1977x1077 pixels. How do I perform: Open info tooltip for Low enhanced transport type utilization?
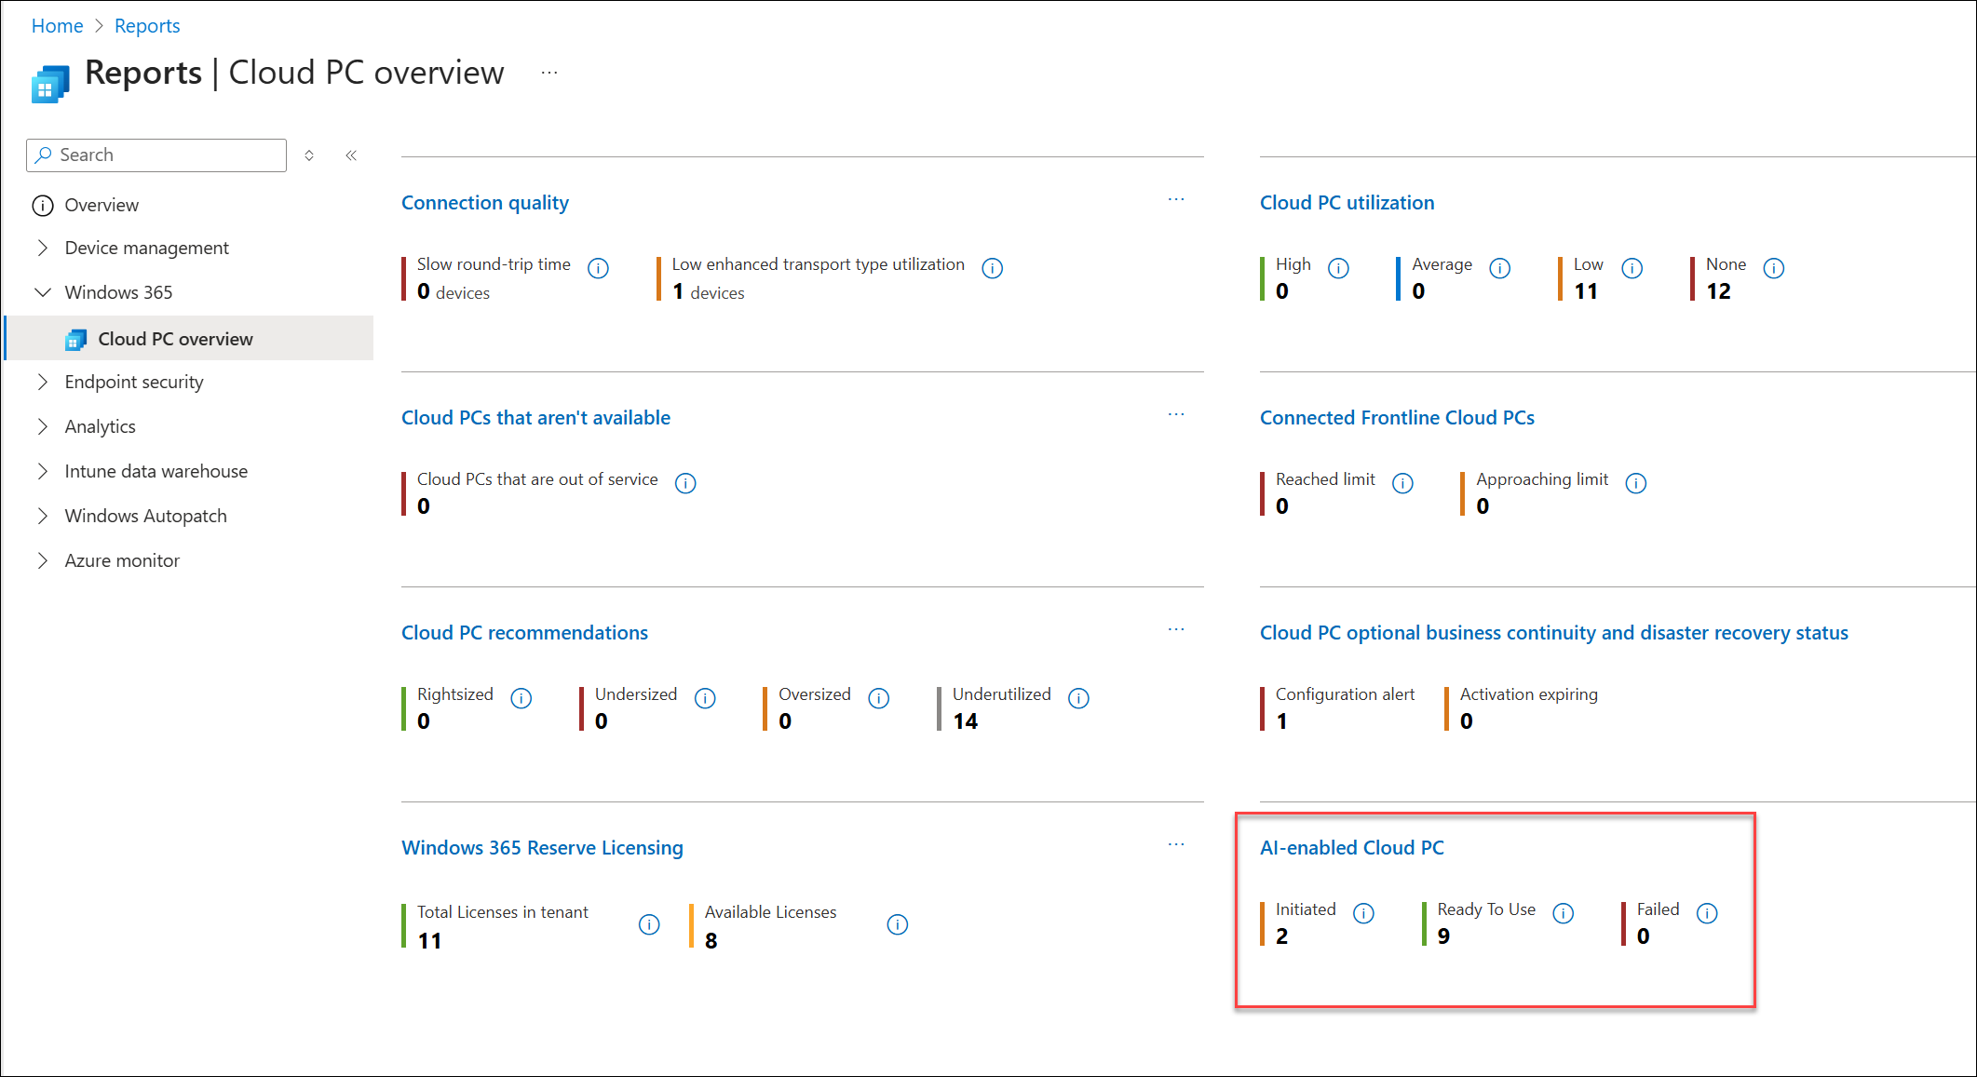(992, 267)
